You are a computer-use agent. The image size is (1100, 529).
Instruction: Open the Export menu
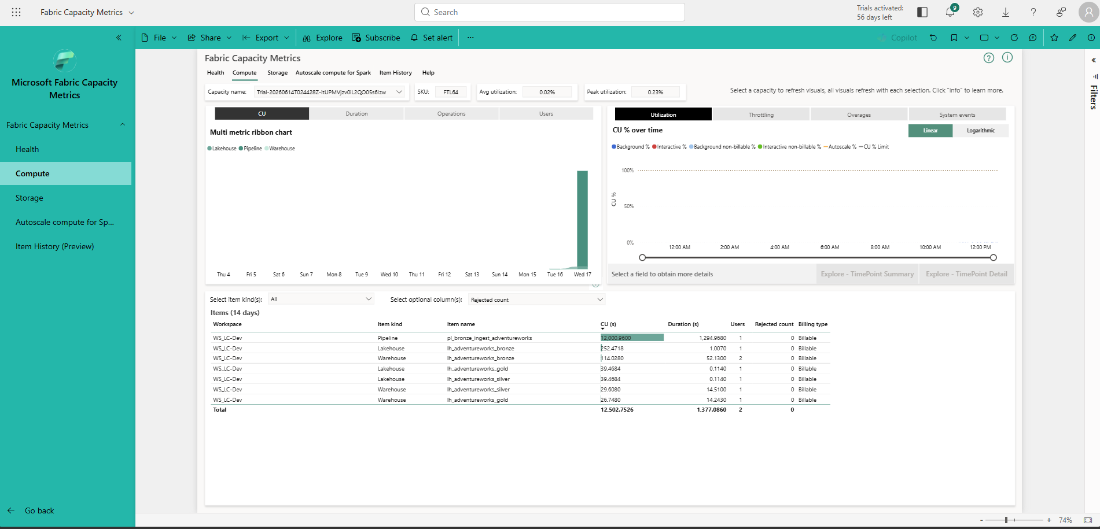pos(266,38)
